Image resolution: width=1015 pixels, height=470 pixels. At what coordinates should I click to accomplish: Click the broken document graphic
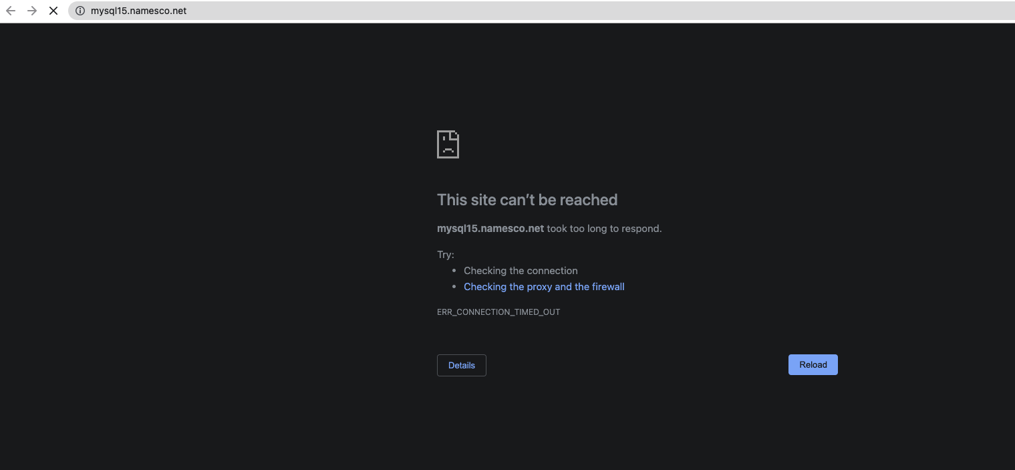[448, 144]
